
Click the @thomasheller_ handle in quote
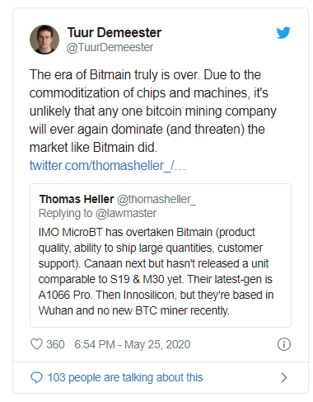pos(156,199)
